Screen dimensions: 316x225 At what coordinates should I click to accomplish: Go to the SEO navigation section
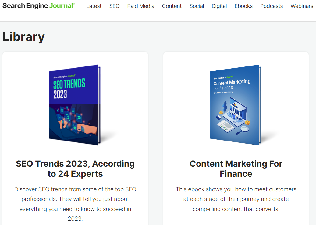(114, 6)
